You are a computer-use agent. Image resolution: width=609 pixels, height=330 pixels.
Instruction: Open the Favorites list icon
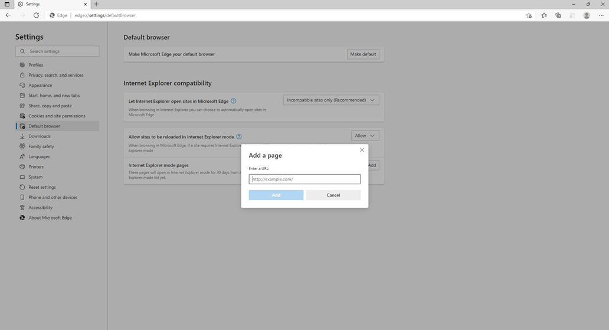coord(543,15)
